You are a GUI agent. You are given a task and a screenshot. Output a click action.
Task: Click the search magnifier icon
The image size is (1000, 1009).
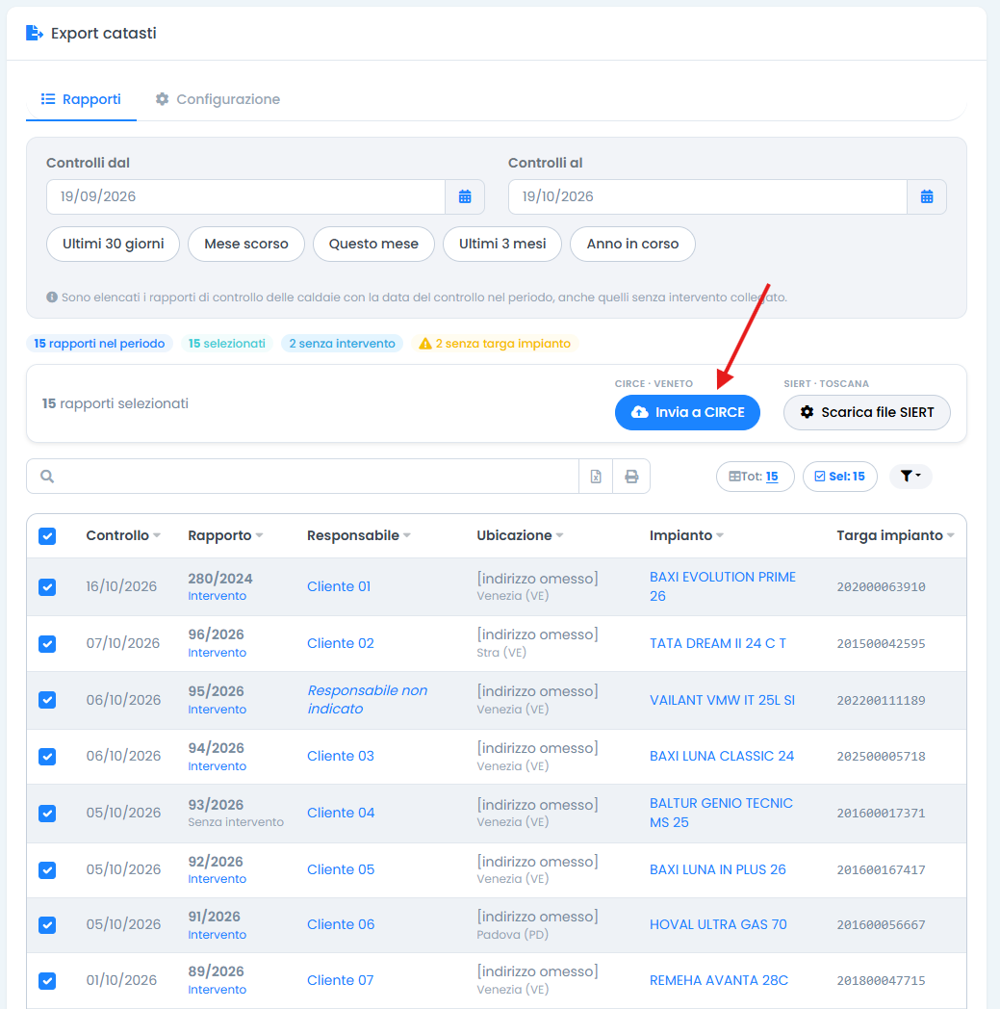47,477
